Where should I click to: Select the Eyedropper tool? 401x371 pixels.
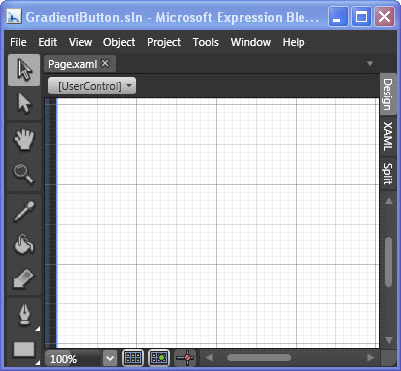[24, 211]
